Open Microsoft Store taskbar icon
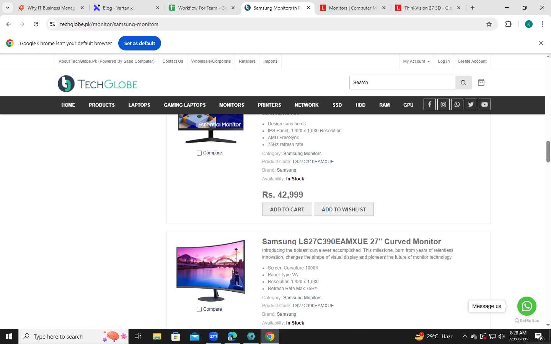The height and width of the screenshot is (344, 551). (176, 336)
